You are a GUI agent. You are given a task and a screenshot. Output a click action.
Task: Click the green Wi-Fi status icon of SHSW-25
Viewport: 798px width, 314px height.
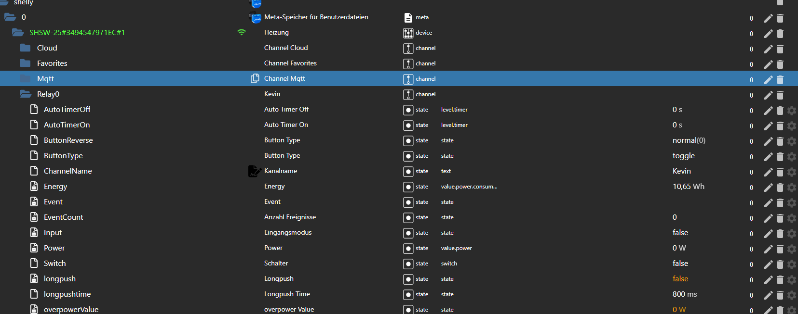[242, 33]
